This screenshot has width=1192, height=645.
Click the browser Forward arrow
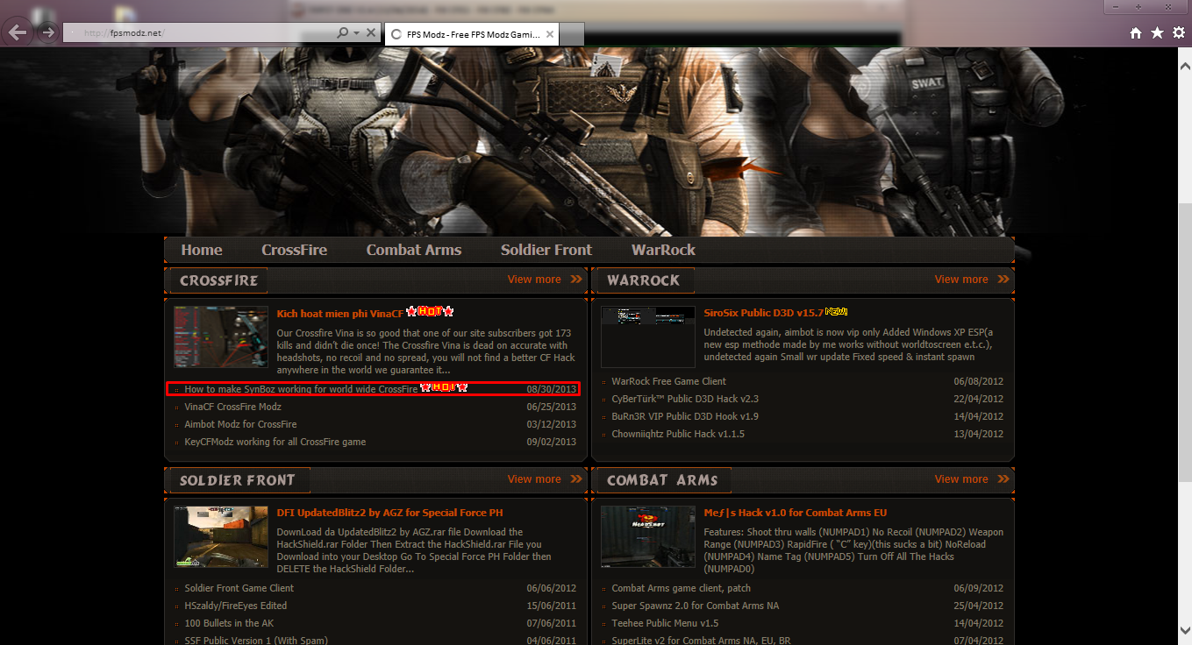point(47,33)
